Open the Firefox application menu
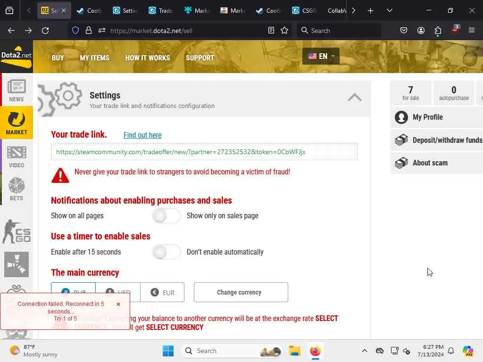 pos(471,30)
